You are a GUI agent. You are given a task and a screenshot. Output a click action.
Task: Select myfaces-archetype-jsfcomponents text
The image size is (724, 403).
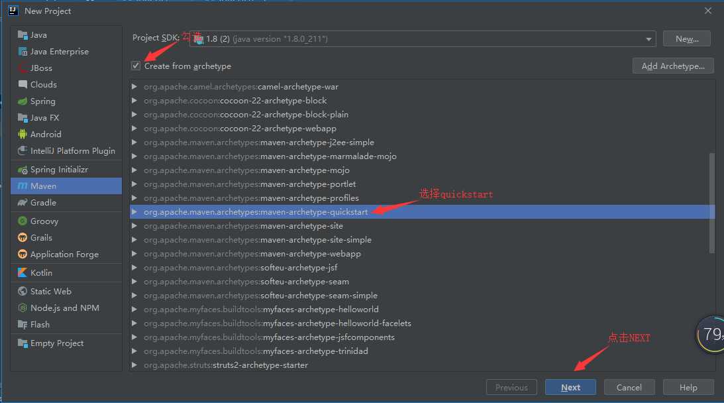point(329,337)
